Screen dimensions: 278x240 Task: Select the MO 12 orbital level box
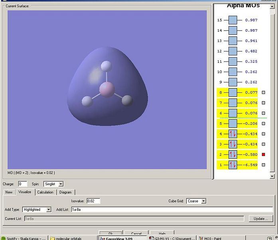pos(233,51)
